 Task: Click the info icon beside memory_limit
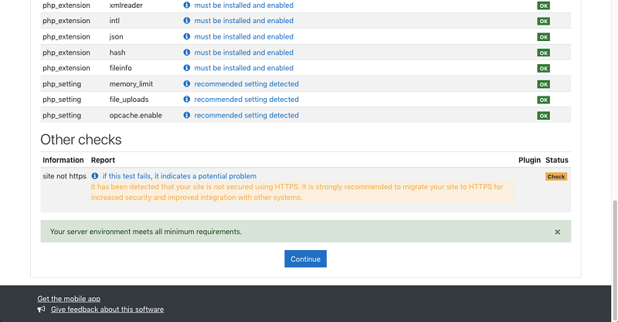click(187, 84)
